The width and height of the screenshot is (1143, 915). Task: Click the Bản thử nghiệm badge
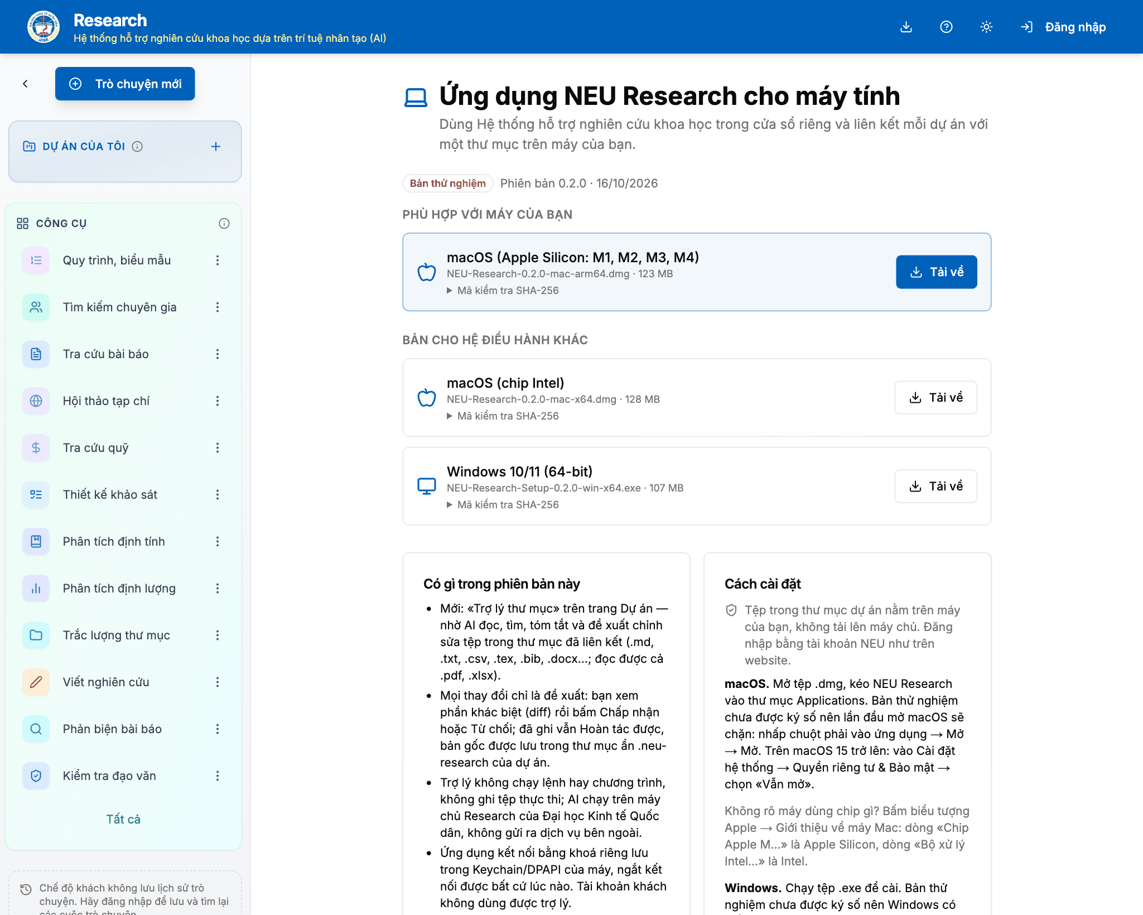pyautogui.click(x=447, y=184)
